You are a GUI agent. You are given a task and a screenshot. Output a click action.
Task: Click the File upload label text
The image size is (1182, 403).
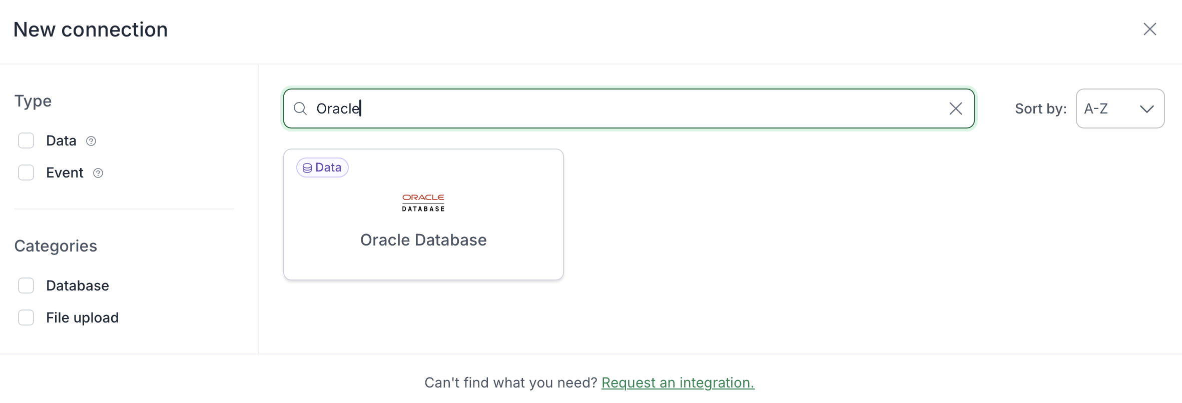[83, 317]
